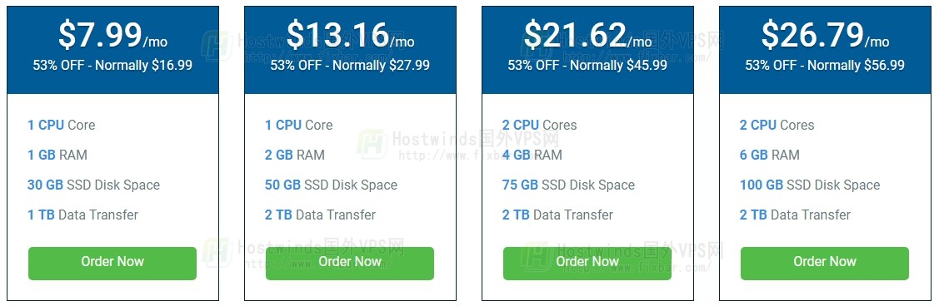
Task: Select the 50 GB SSD Disk Space line
Action: point(331,185)
